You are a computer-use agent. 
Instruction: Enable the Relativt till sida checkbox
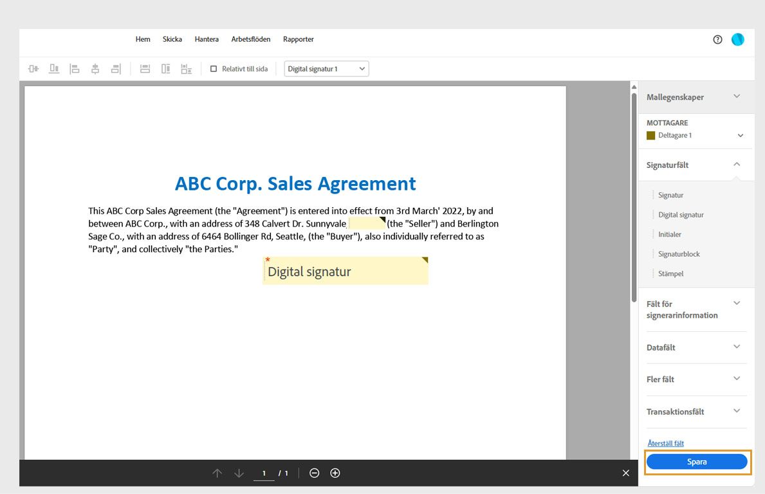click(x=213, y=69)
